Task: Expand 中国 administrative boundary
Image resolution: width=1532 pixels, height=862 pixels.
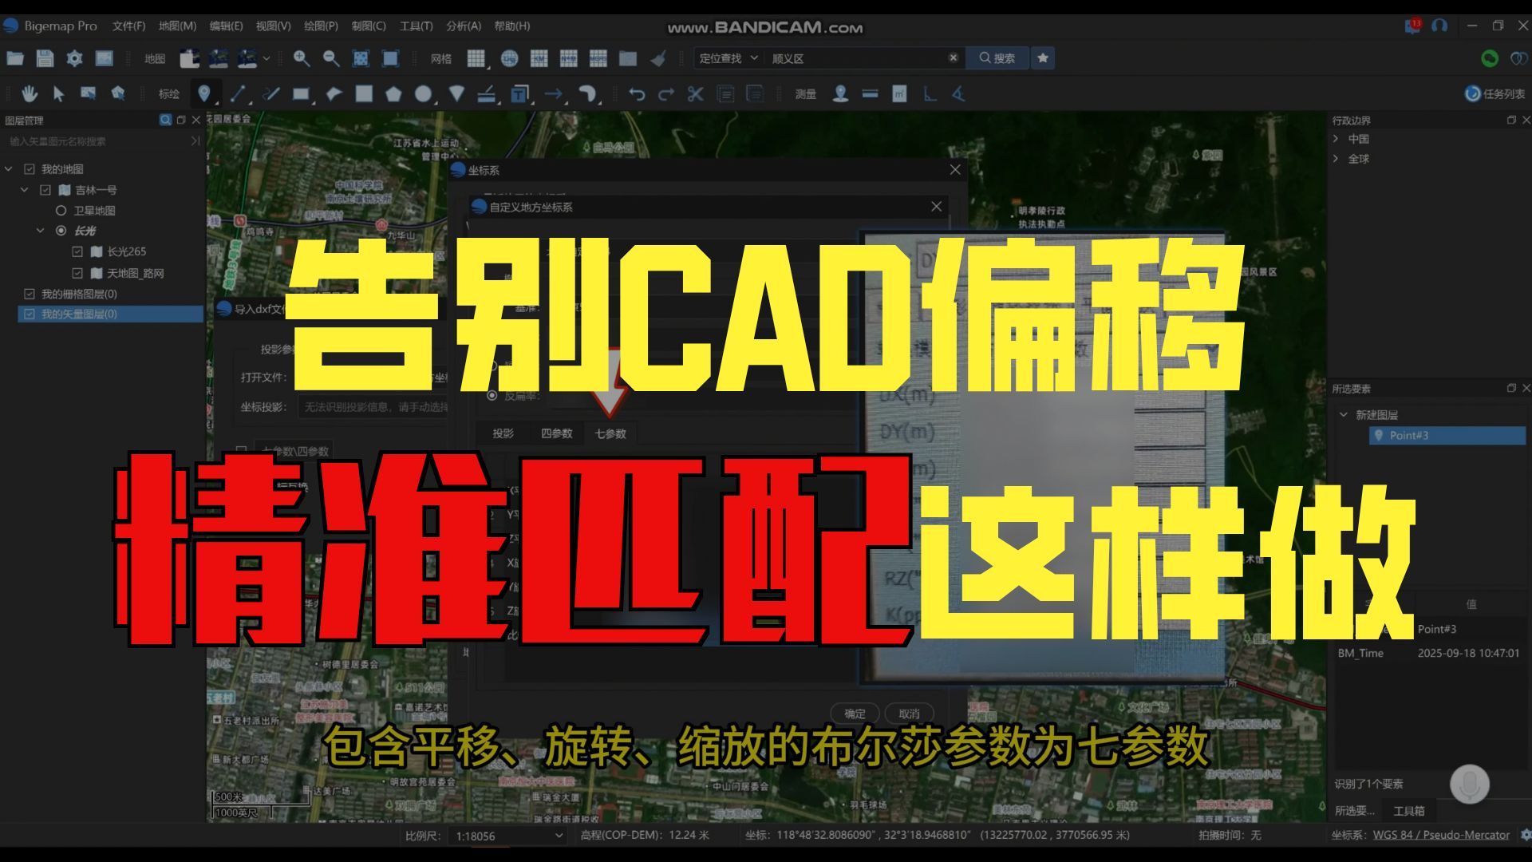Action: [1337, 139]
